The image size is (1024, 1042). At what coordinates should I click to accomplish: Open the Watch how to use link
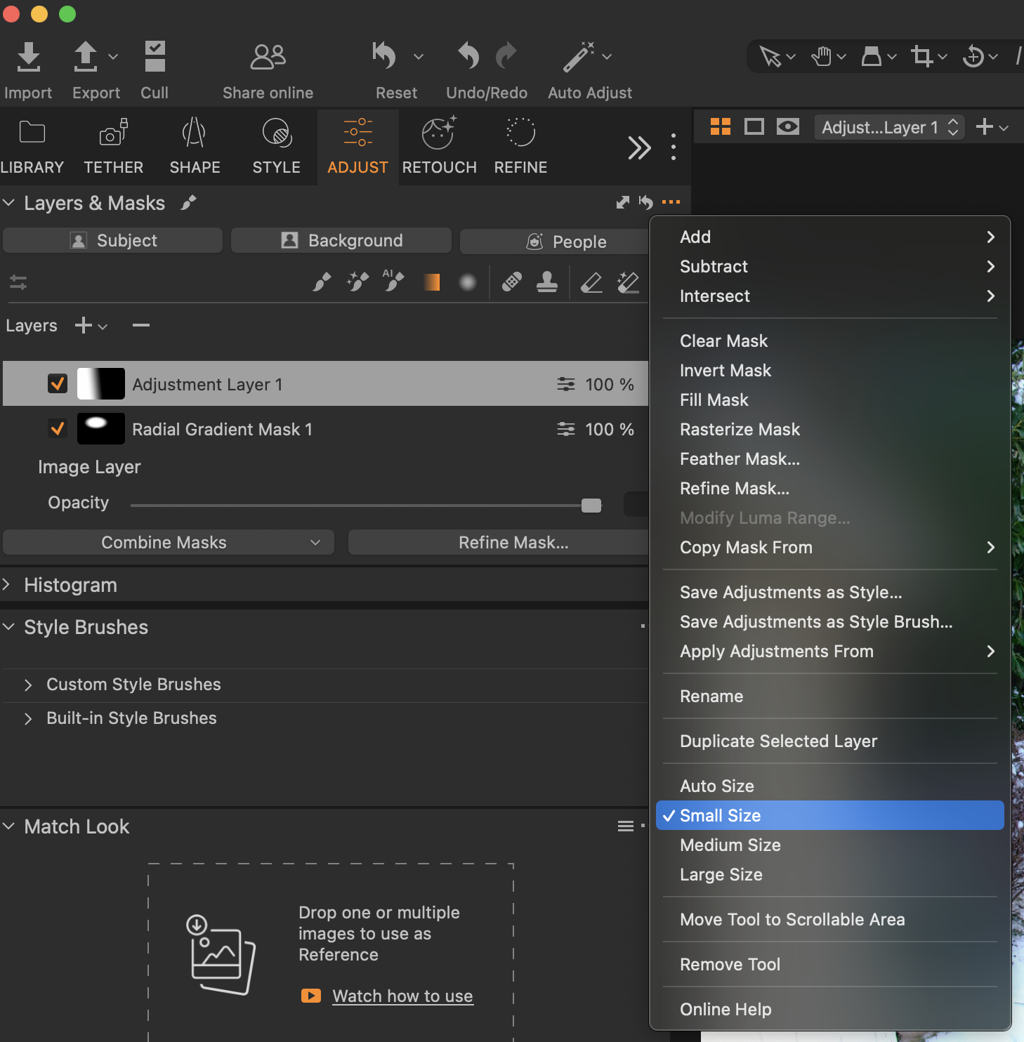402,996
